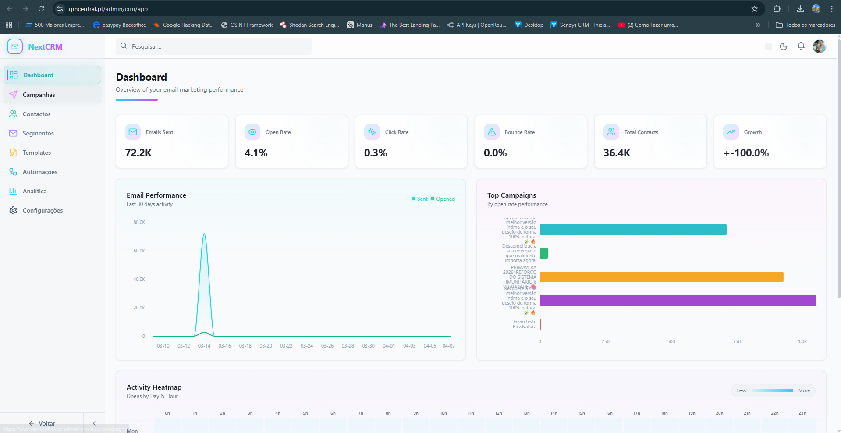Screen dimensions: 841x433
Task: Open the notifications bell
Action: pos(801,46)
